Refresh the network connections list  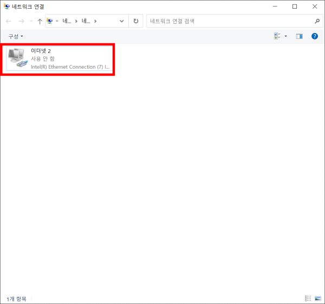[136, 21]
